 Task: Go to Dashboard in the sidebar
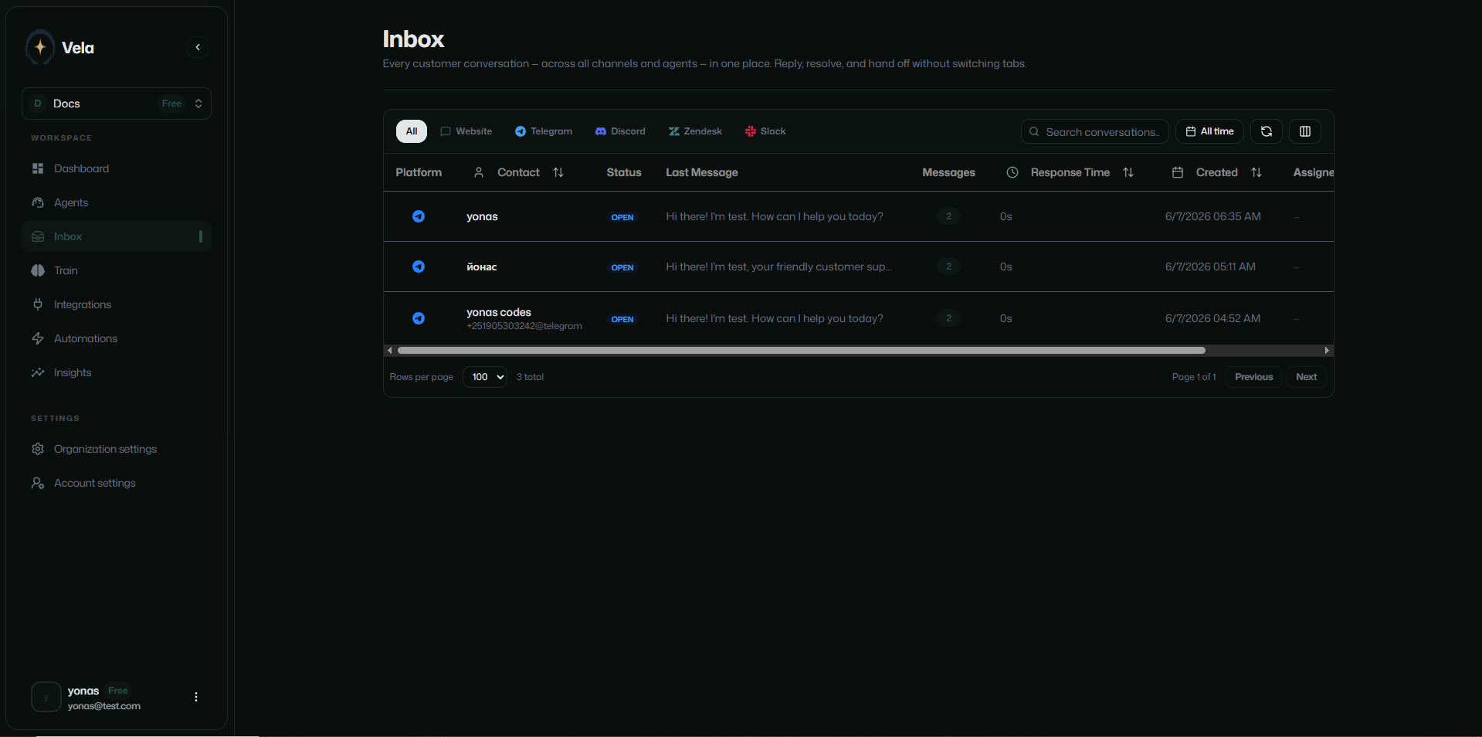pos(117,168)
